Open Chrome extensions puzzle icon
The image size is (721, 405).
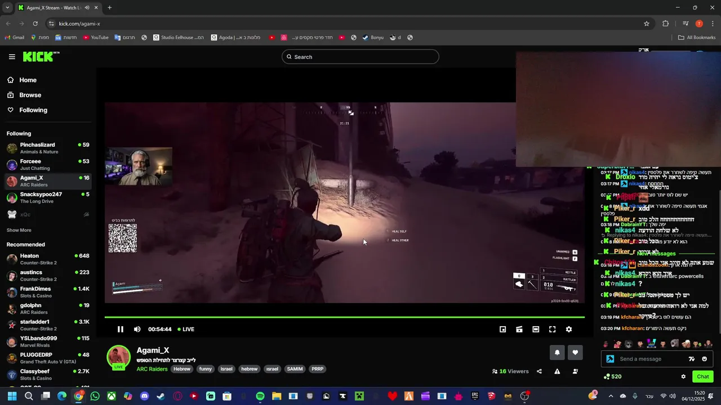pyautogui.click(x=666, y=24)
